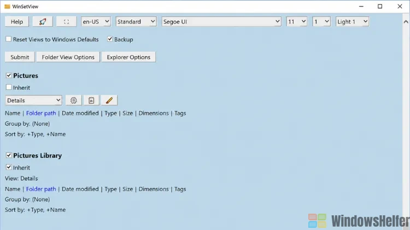
Task: Tick Reset Views to Windows Defaults
Action: pos(9,39)
